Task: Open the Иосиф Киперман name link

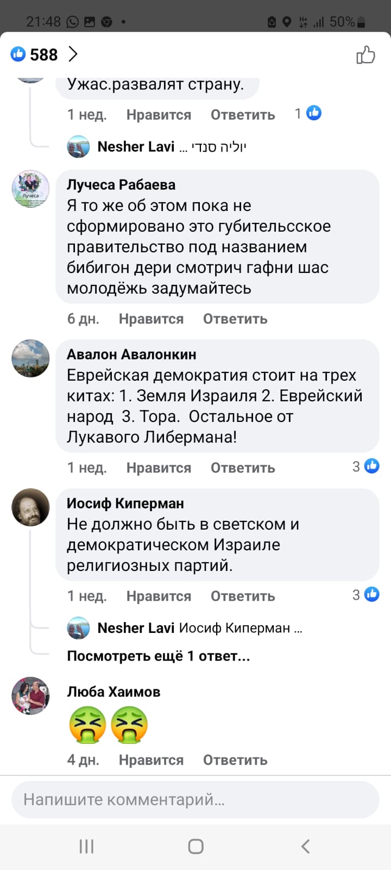Action: (125, 504)
